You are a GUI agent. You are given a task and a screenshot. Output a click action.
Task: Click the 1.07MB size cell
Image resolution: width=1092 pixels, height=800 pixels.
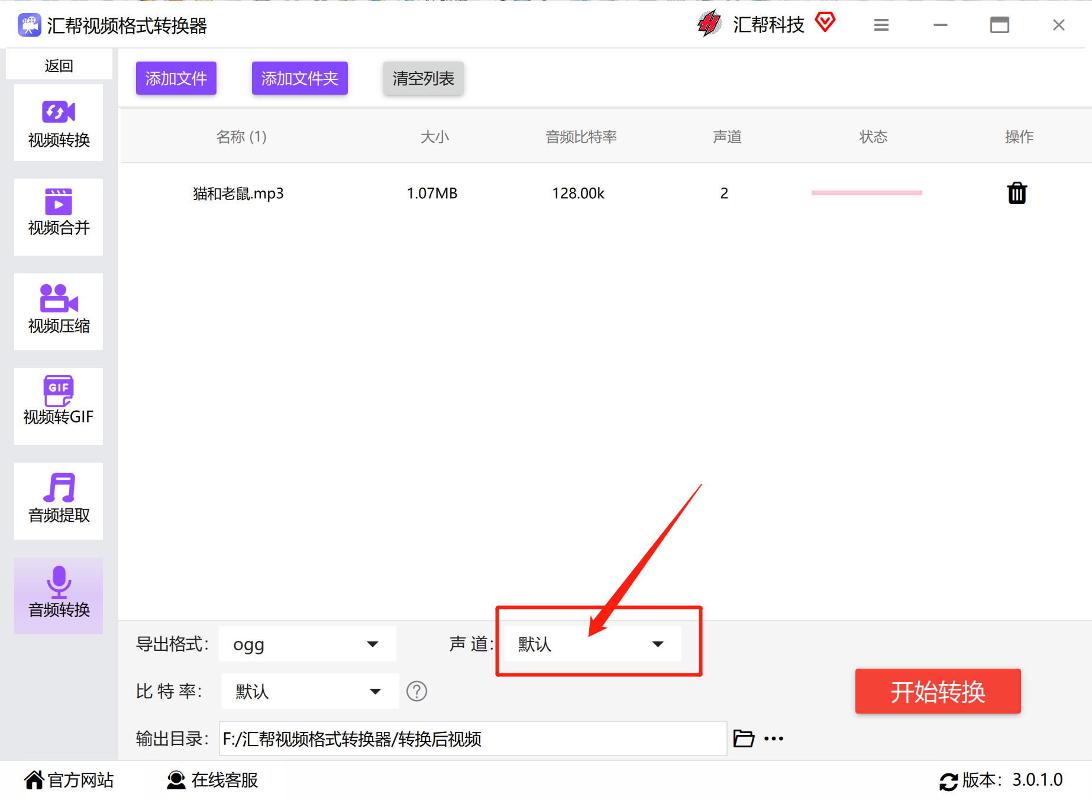tap(432, 193)
